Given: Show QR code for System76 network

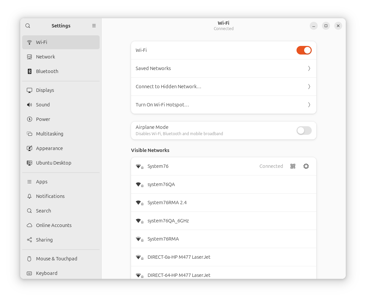Looking at the screenshot, I should (x=293, y=166).
